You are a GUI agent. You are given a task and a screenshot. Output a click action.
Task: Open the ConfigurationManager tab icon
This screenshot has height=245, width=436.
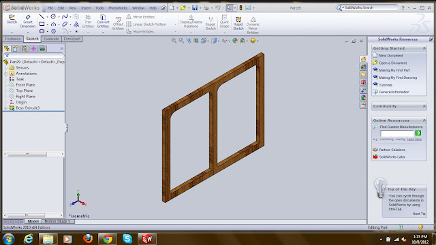point(25,48)
